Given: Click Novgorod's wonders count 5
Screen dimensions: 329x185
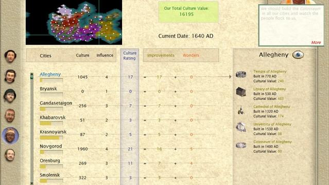Looking at the screenshot, I should [191, 149].
